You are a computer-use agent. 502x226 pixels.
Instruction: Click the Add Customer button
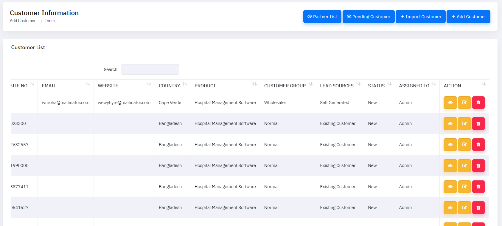(x=468, y=17)
